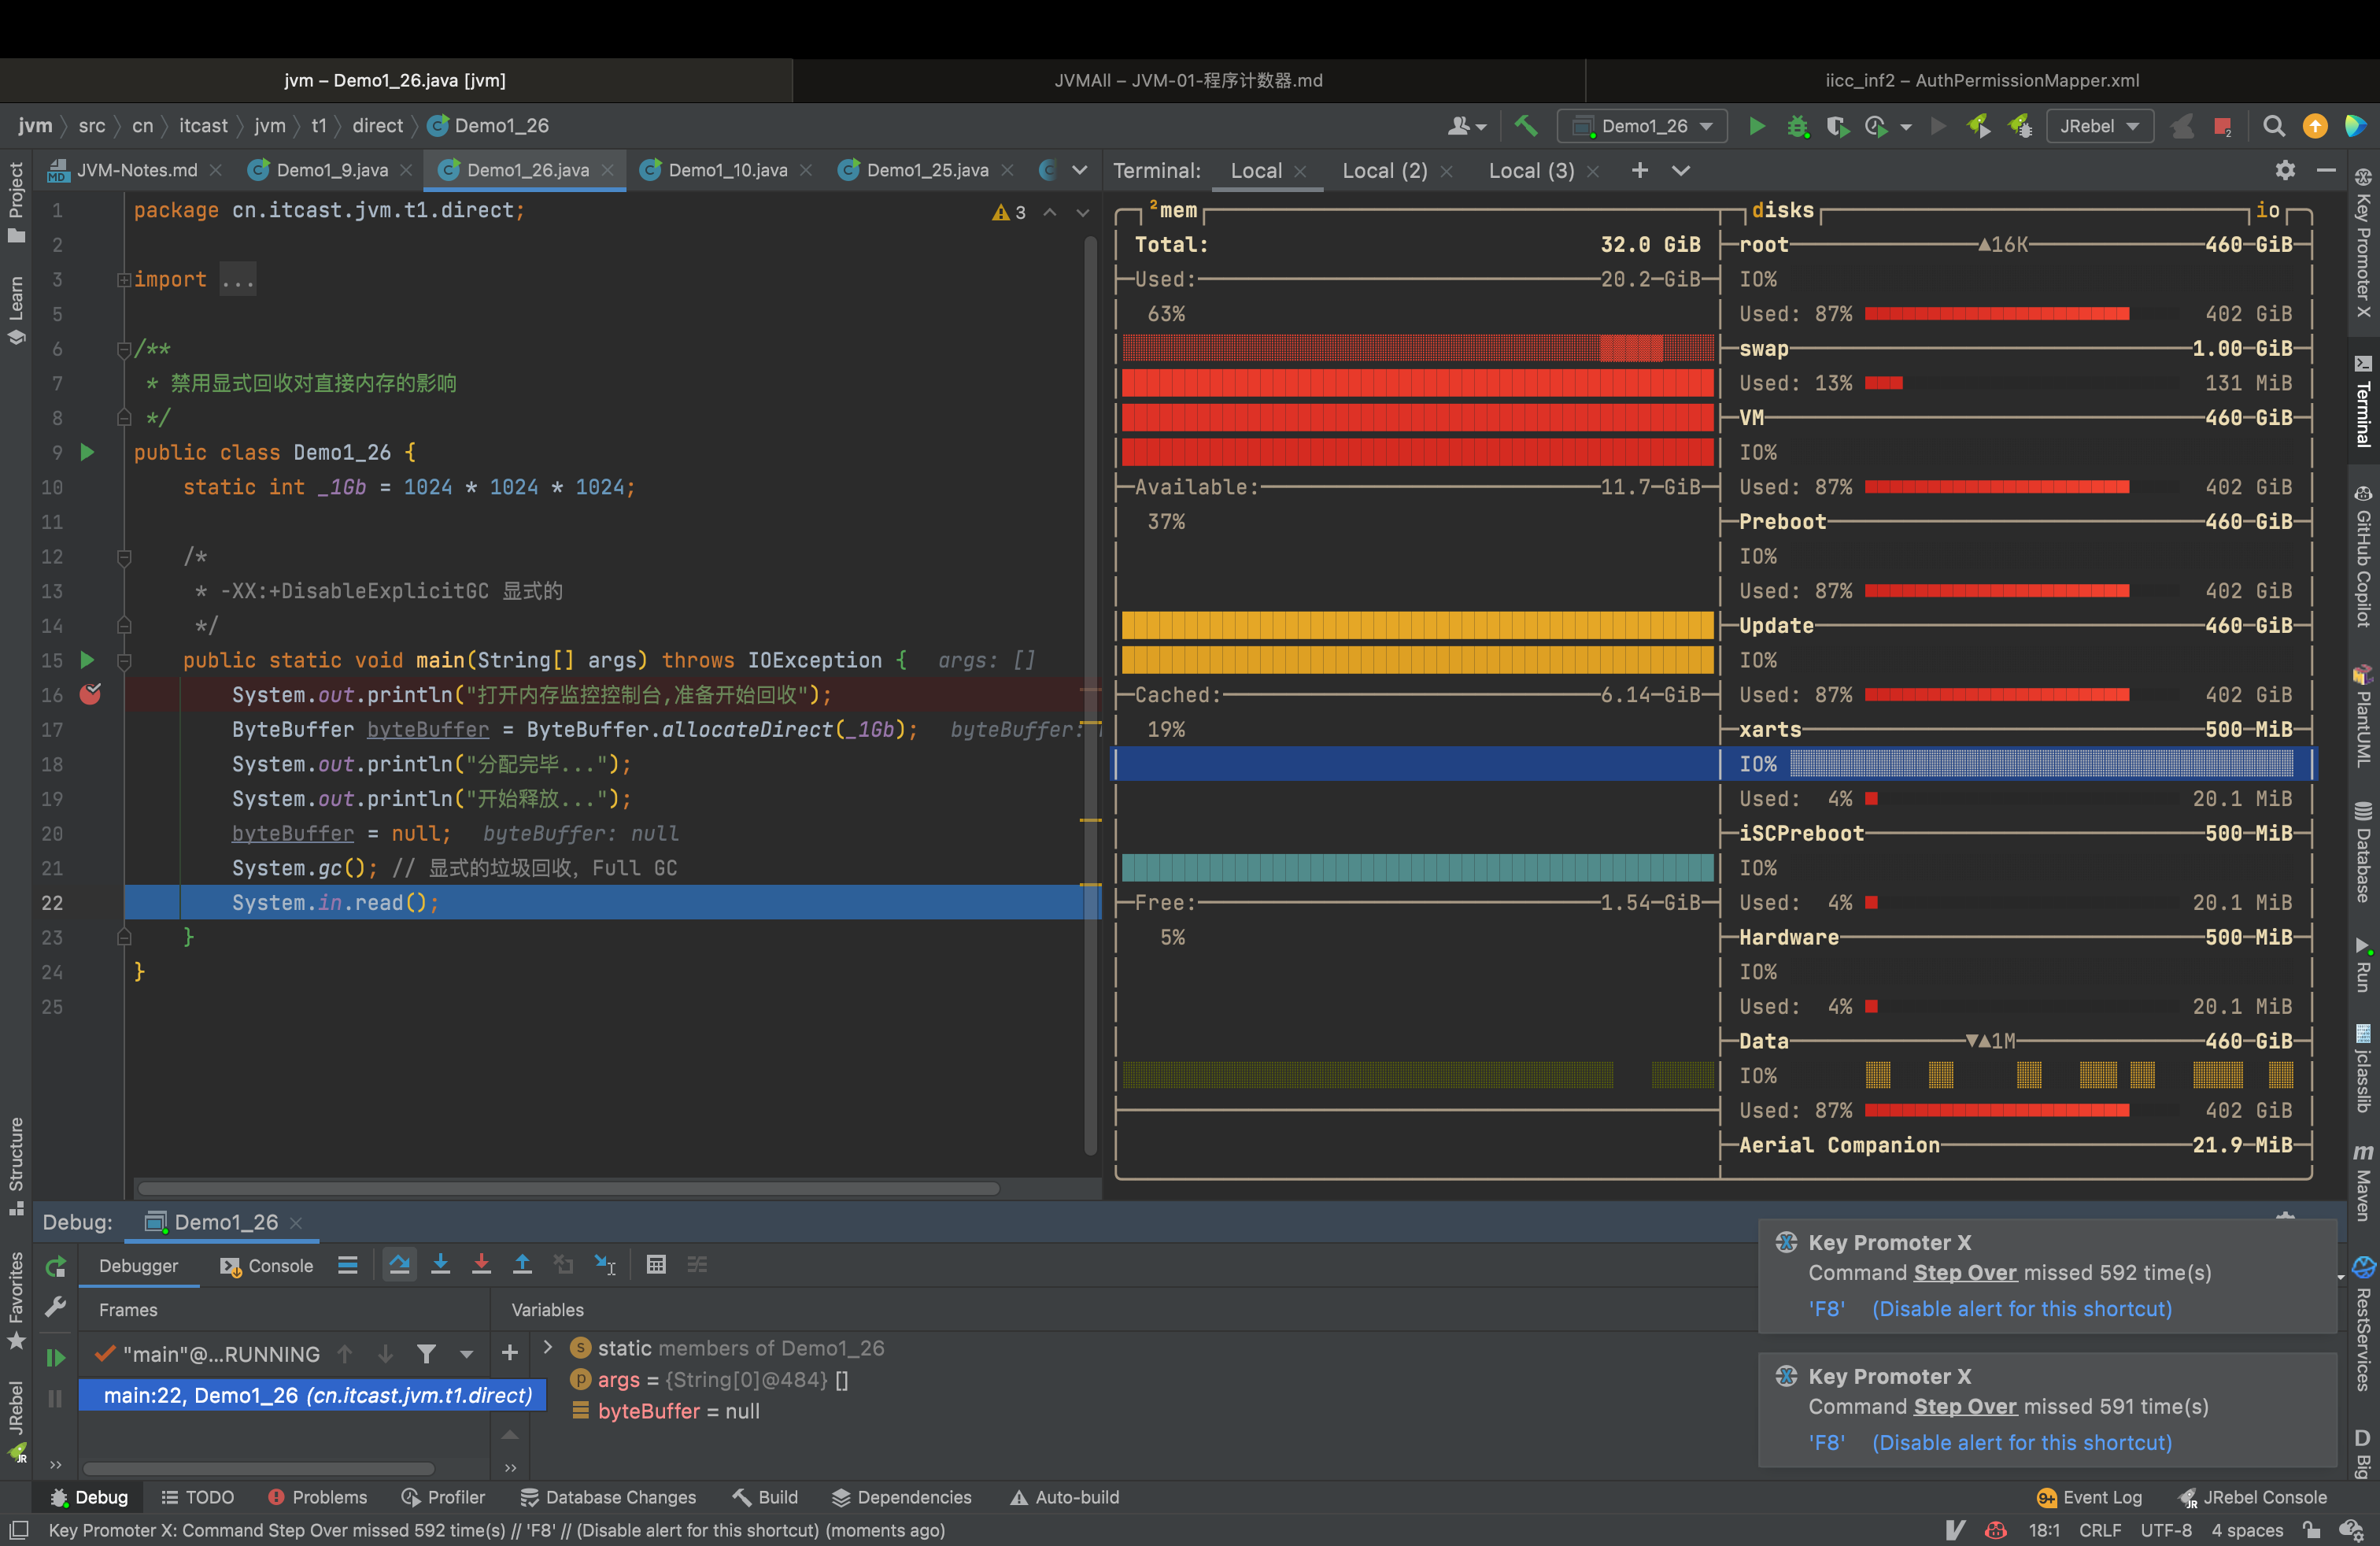Expand static members of Demo1_26
2380x1546 pixels.
548,1347
